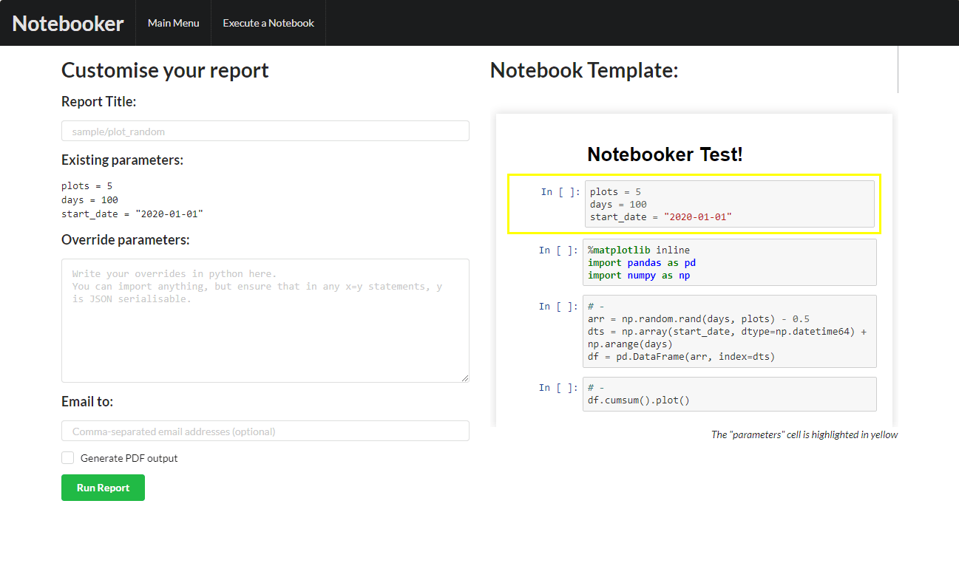Click the Notebooker Test! template heading
Viewport: 959px width, 563px height.
coord(664,154)
